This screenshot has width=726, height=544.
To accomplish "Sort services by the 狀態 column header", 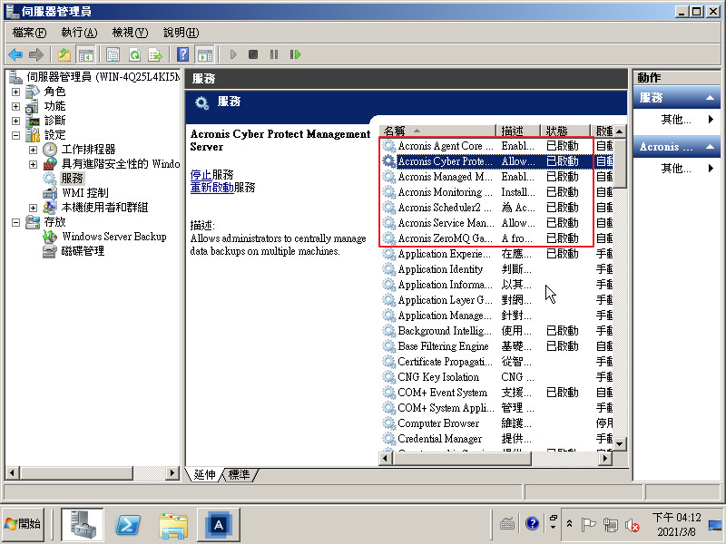I will (x=565, y=131).
